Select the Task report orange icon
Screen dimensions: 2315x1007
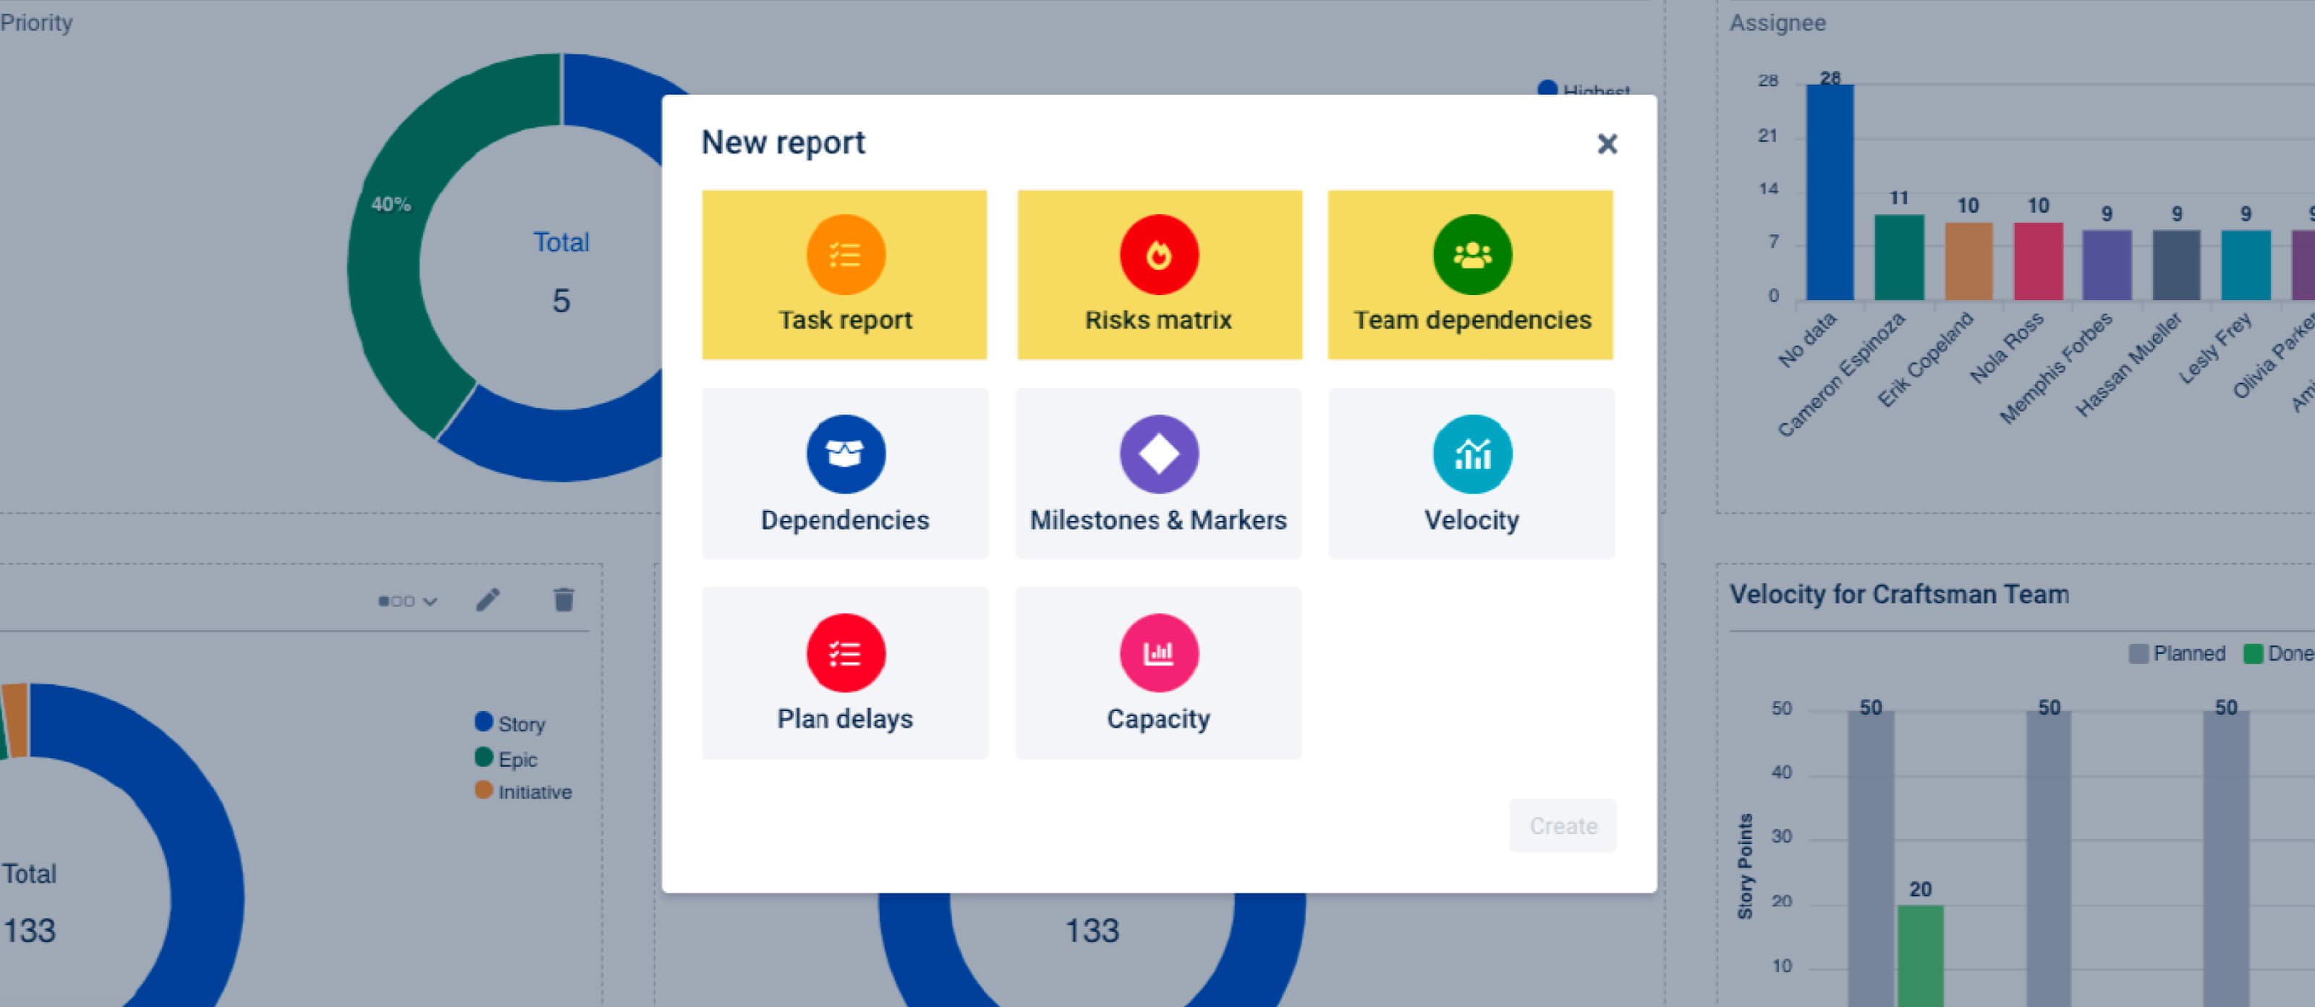[x=845, y=254]
